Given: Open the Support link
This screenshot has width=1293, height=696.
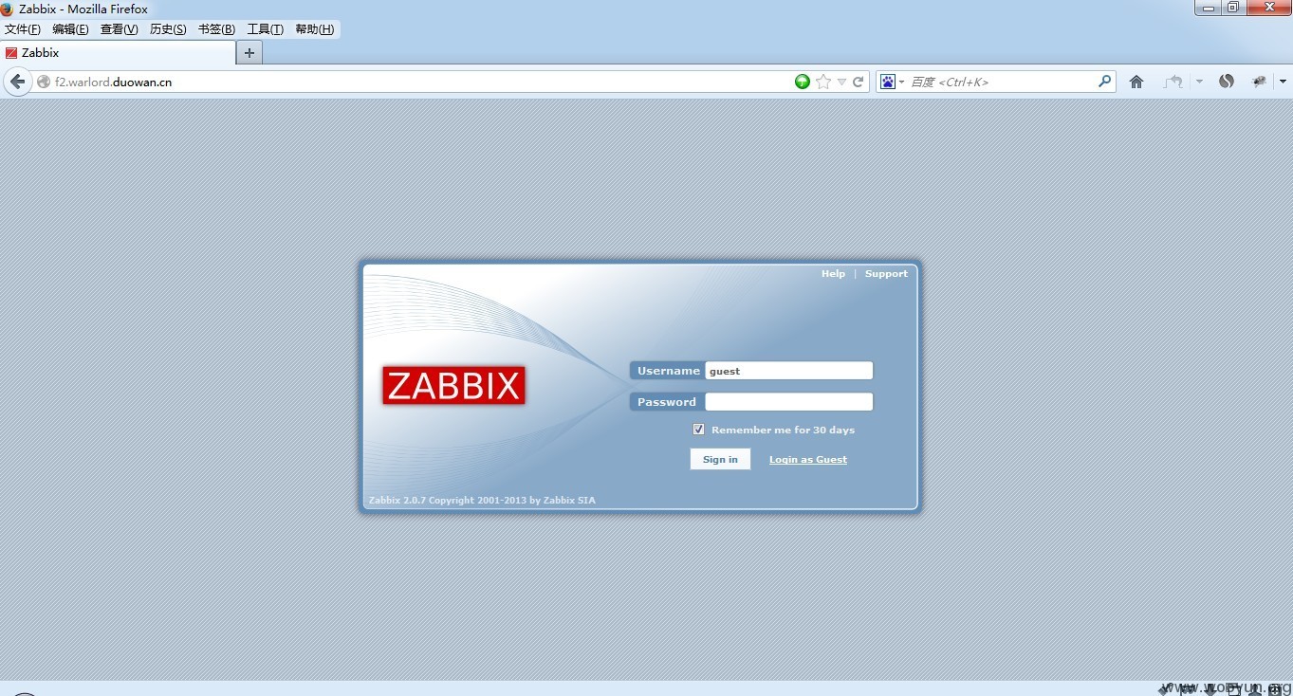Looking at the screenshot, I should tap(886, 274).
